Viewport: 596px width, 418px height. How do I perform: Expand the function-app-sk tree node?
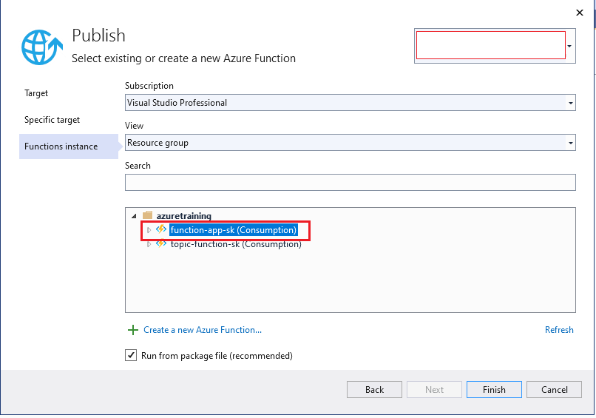[x=149, y=230]
